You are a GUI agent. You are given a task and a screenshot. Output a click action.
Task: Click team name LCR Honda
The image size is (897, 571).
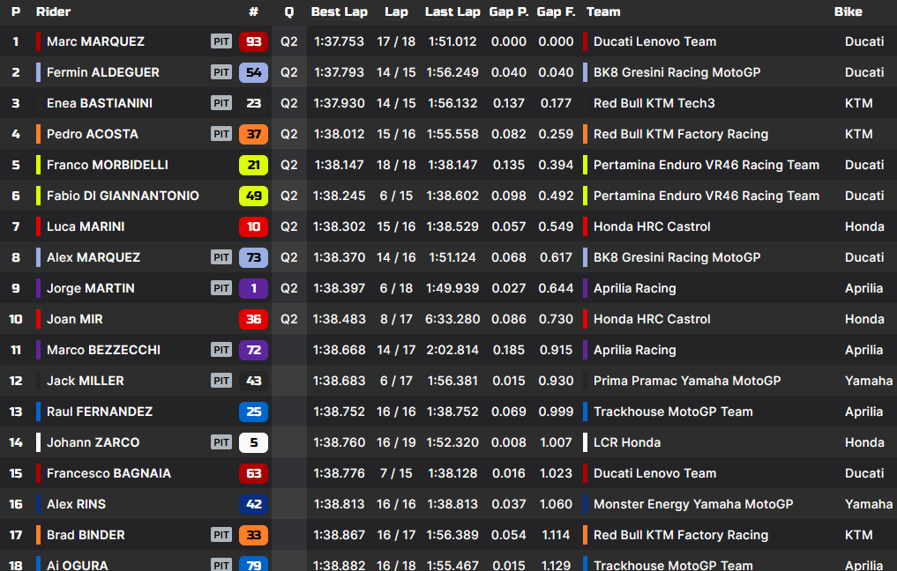627,443
